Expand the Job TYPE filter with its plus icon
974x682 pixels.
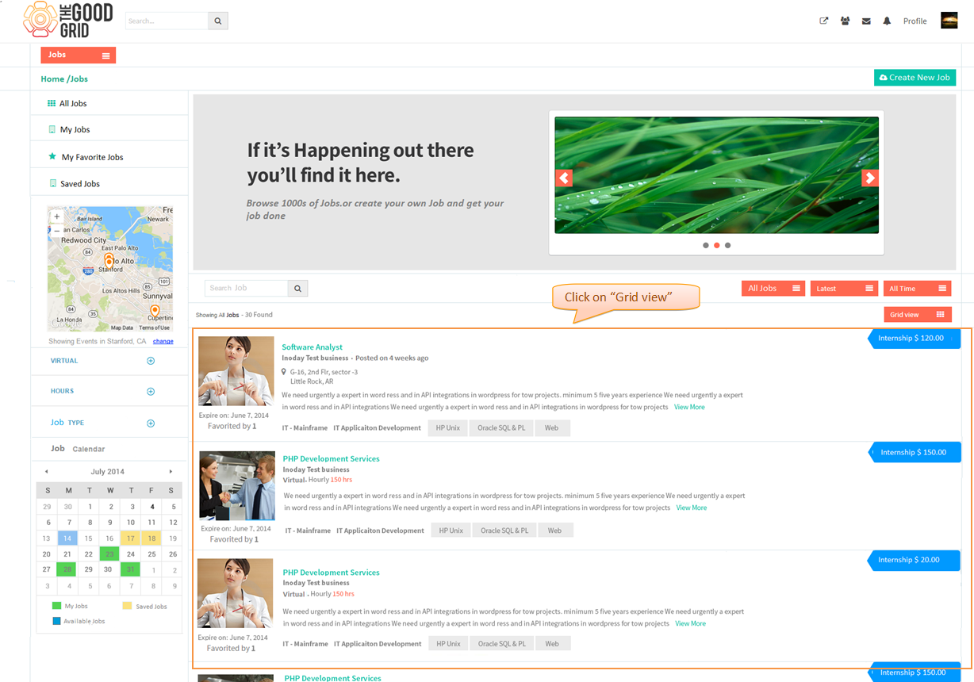tap(151, 423)
